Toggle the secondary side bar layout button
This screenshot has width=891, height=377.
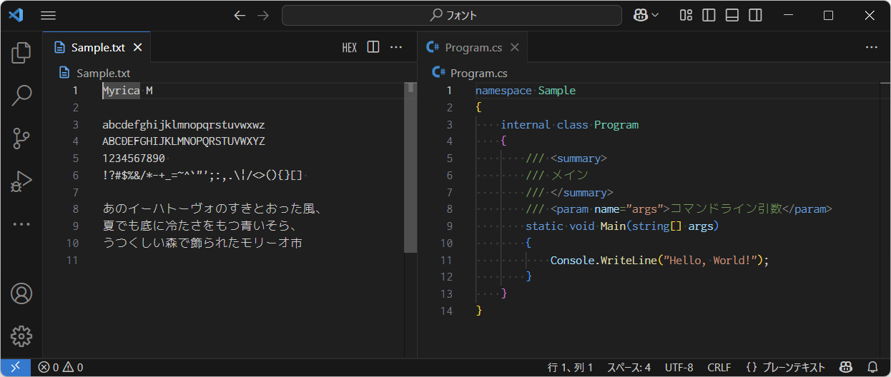click(754, 15)
